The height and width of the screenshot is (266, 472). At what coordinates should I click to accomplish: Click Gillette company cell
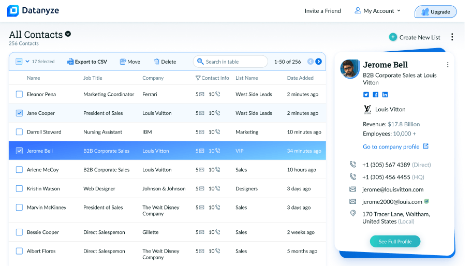click(151, 232)
